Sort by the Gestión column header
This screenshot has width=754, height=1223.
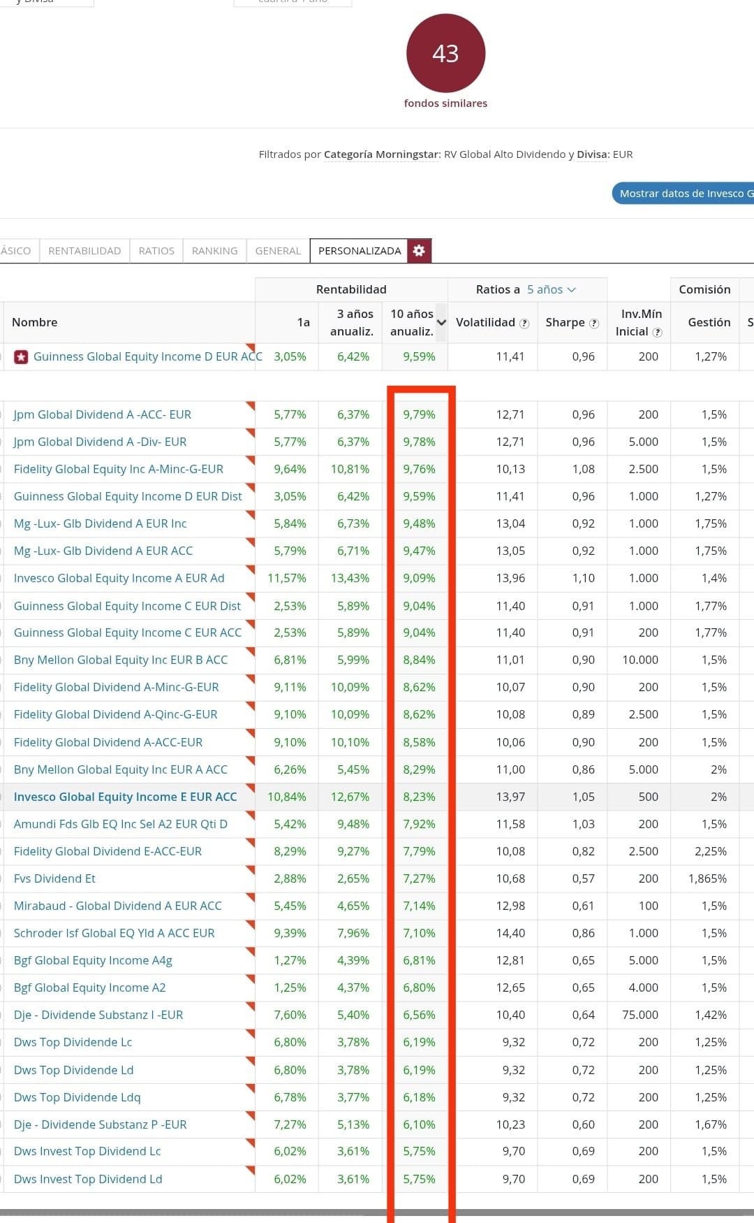(709, 322)
